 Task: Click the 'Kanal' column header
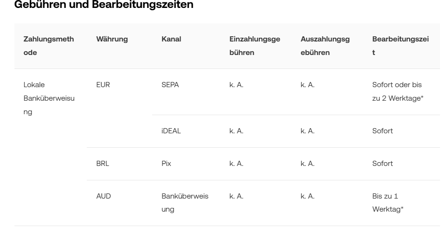pos(171,39)
